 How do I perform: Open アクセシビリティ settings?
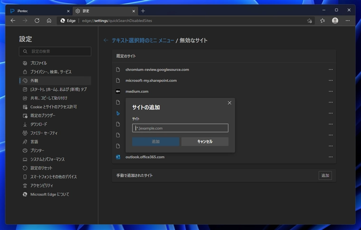[x=55, y=185]
